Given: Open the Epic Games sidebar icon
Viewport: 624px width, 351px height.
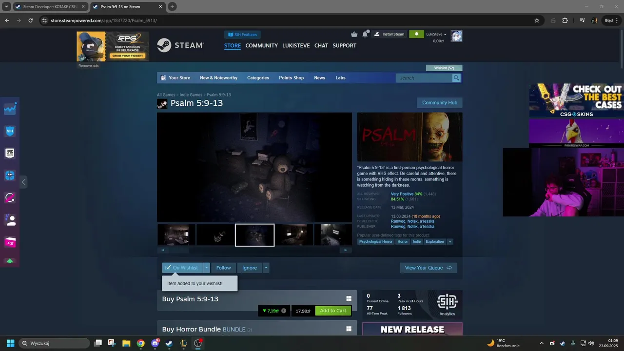Looking at the screenshot, I should click(x=10, y=153).
